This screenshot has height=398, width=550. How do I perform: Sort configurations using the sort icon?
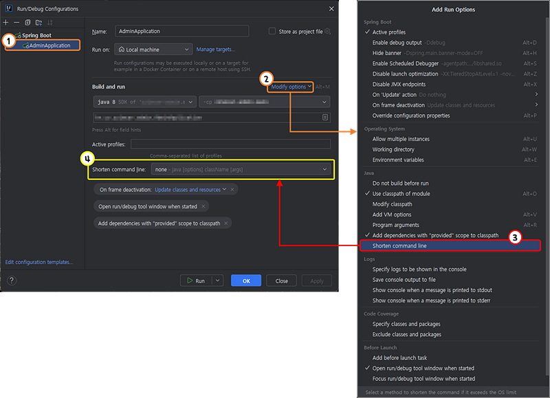[x=49, y=23]
